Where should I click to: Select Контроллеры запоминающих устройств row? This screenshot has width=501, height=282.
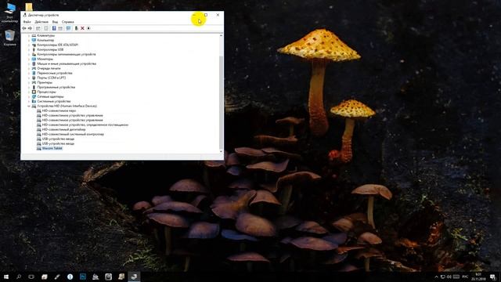67,54
